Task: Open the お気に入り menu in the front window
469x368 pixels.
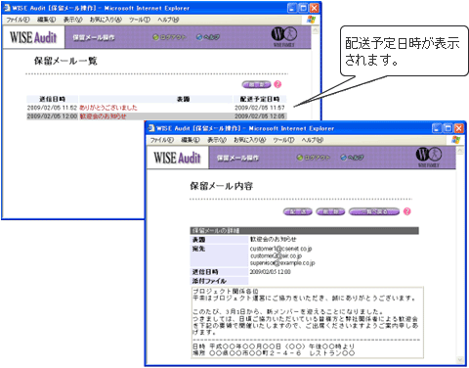Action: click(x=250, y=140)
